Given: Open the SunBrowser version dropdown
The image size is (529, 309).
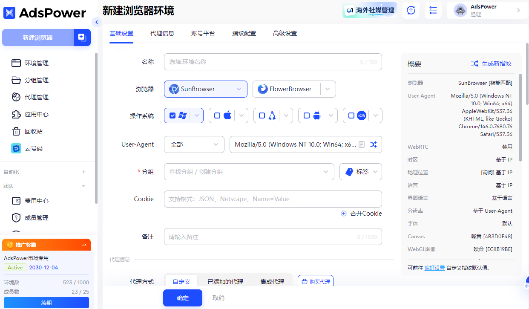Looking at the screenshot, I should (x=239, y=89).
